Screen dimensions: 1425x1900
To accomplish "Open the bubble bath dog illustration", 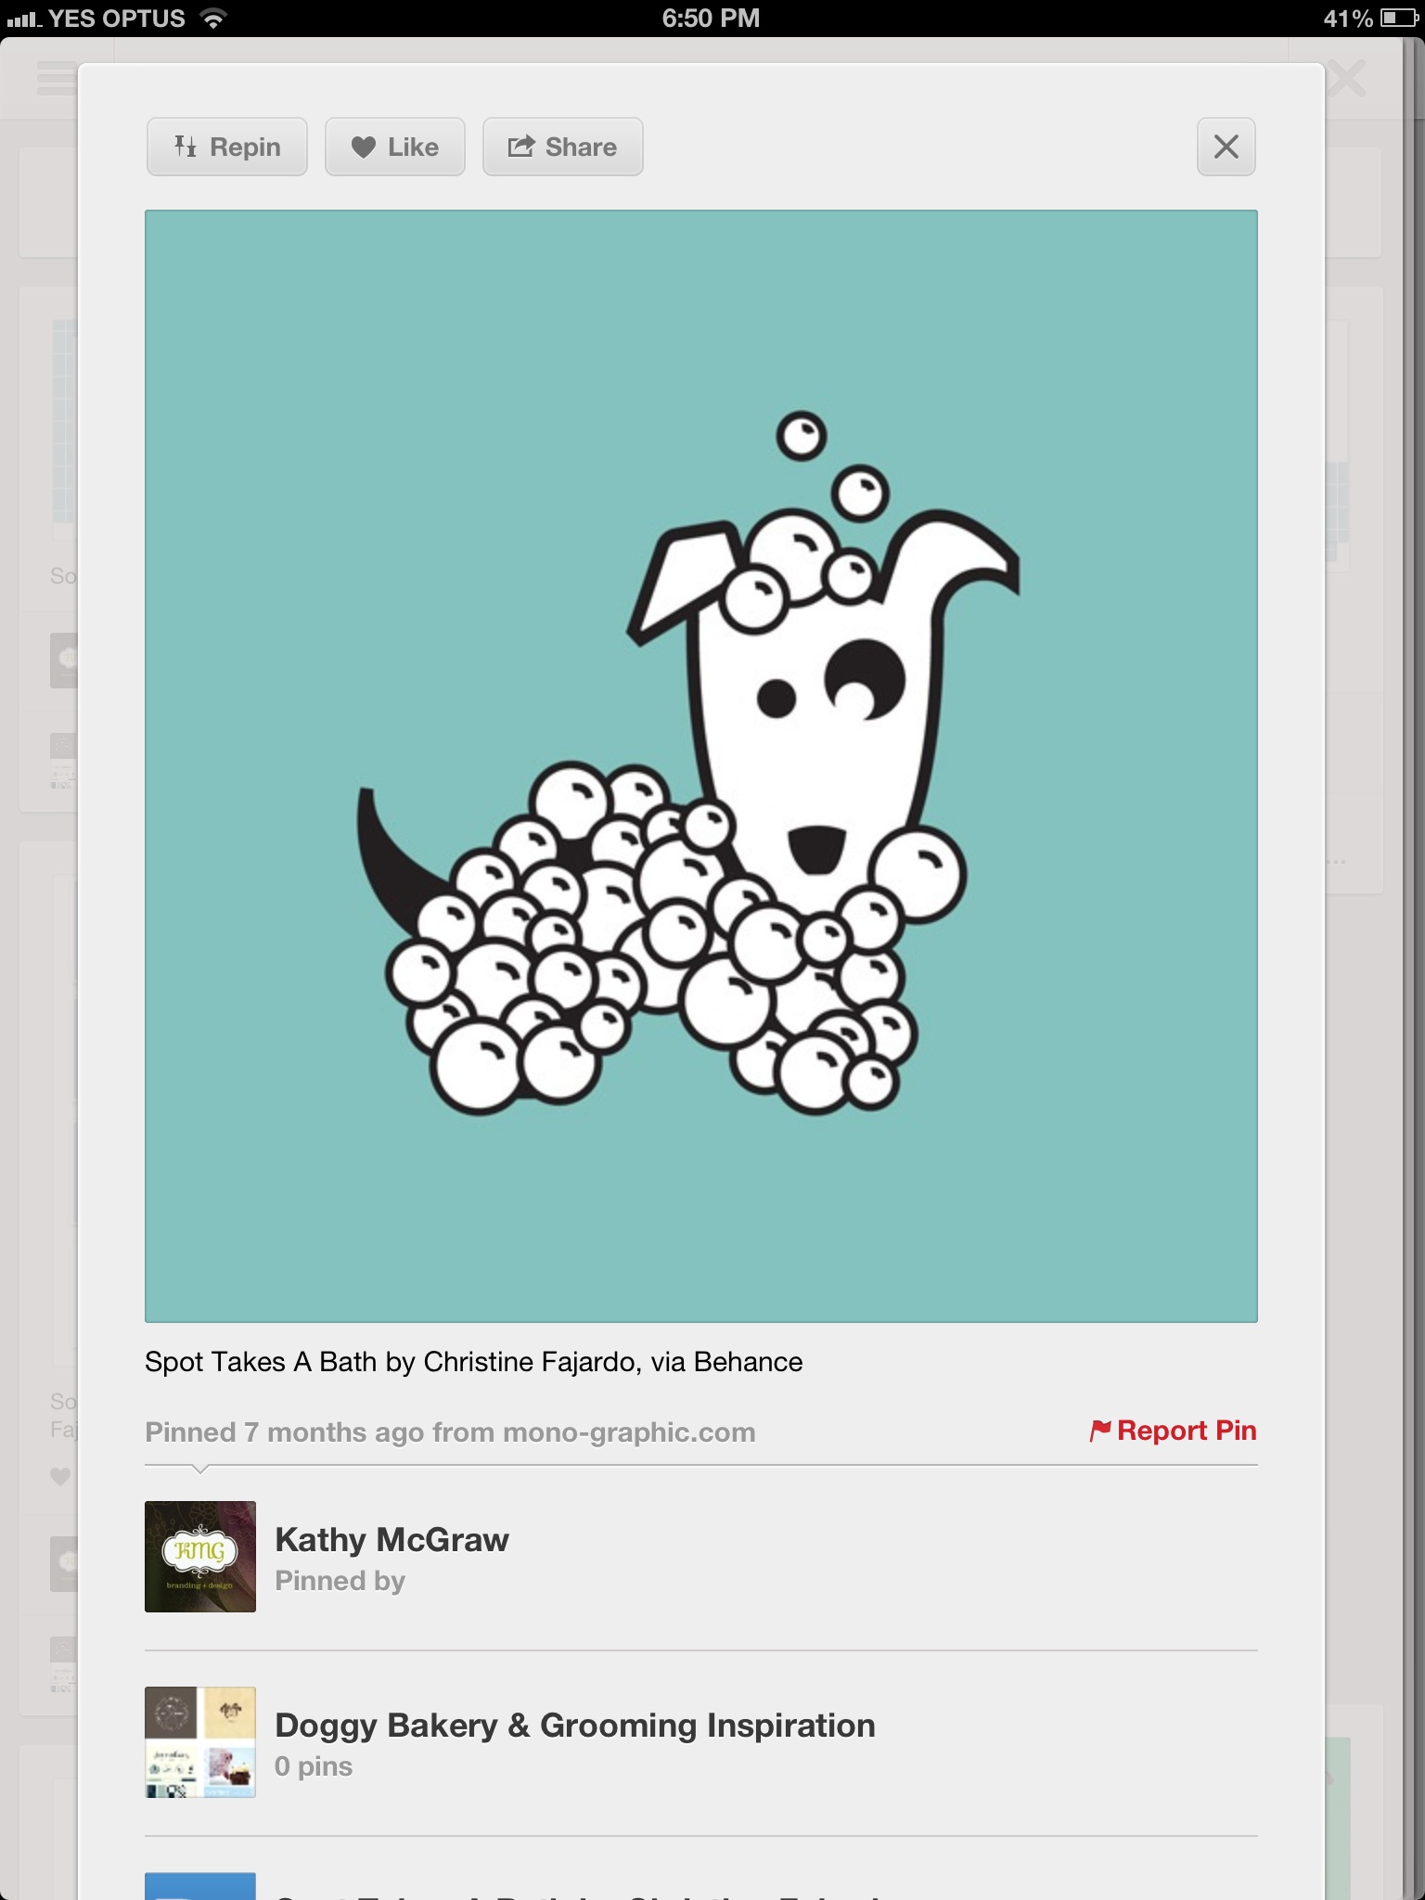I will [700, 765].
